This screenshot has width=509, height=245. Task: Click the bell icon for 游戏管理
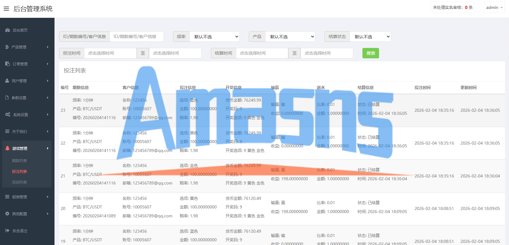(x=7, y=148)
